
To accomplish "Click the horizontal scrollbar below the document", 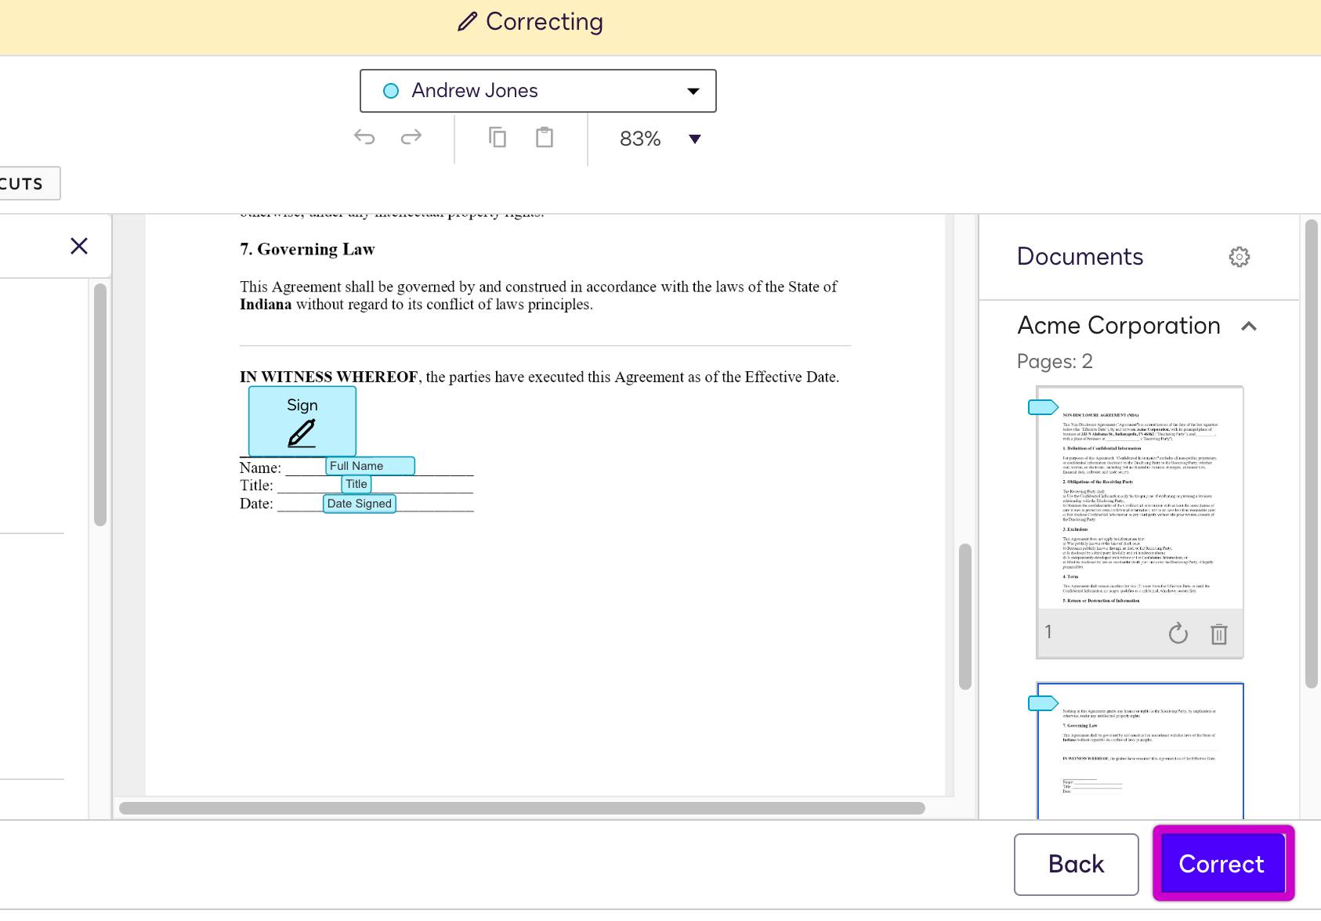I will (522, 808).
